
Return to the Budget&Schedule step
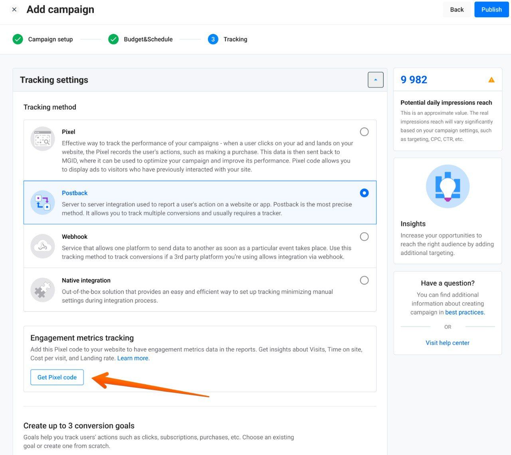point(148,39)
